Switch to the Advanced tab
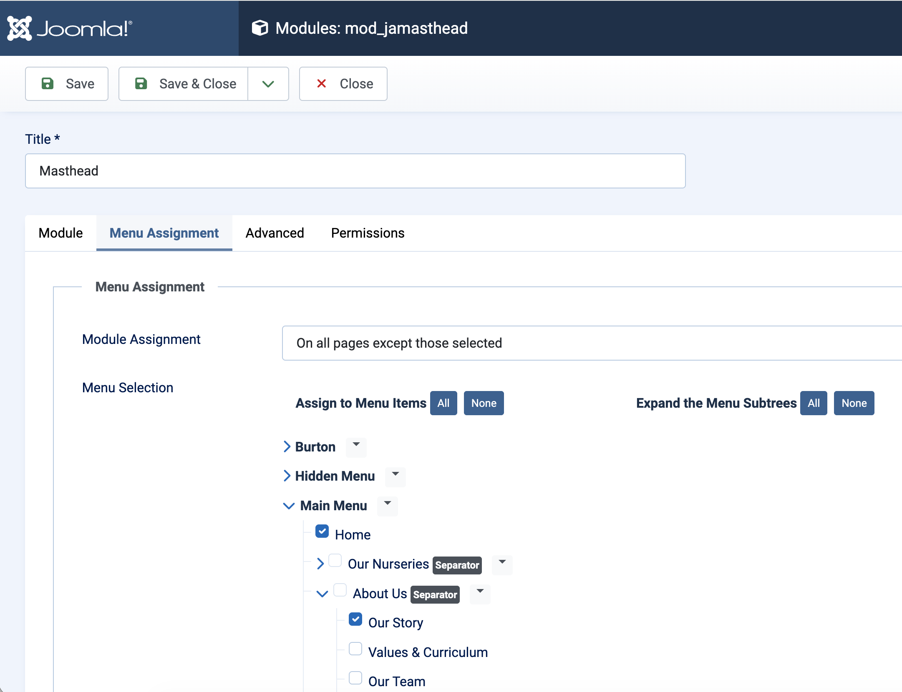Screen dimensions: 902x692 click(x=275, y=233)
